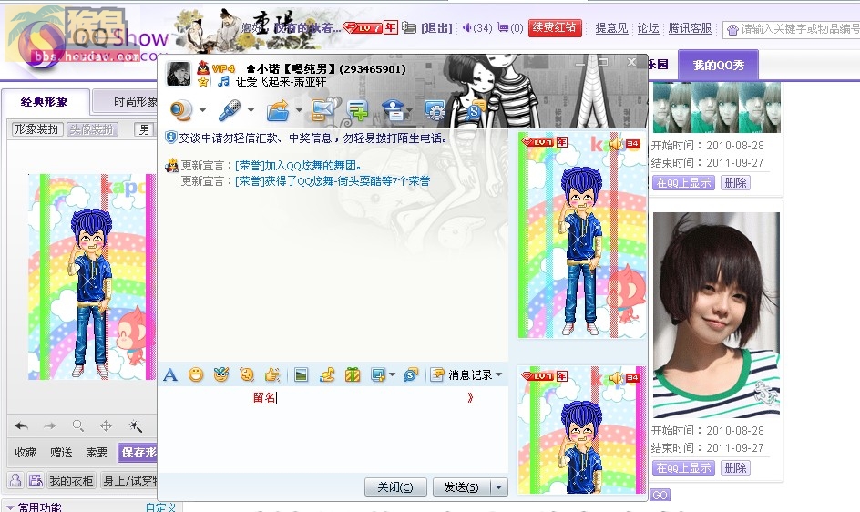Image resolution: width=860 pixels, height=512 pixels.
Task: Click the messages icon showing (0)
Action: point(503,27)
